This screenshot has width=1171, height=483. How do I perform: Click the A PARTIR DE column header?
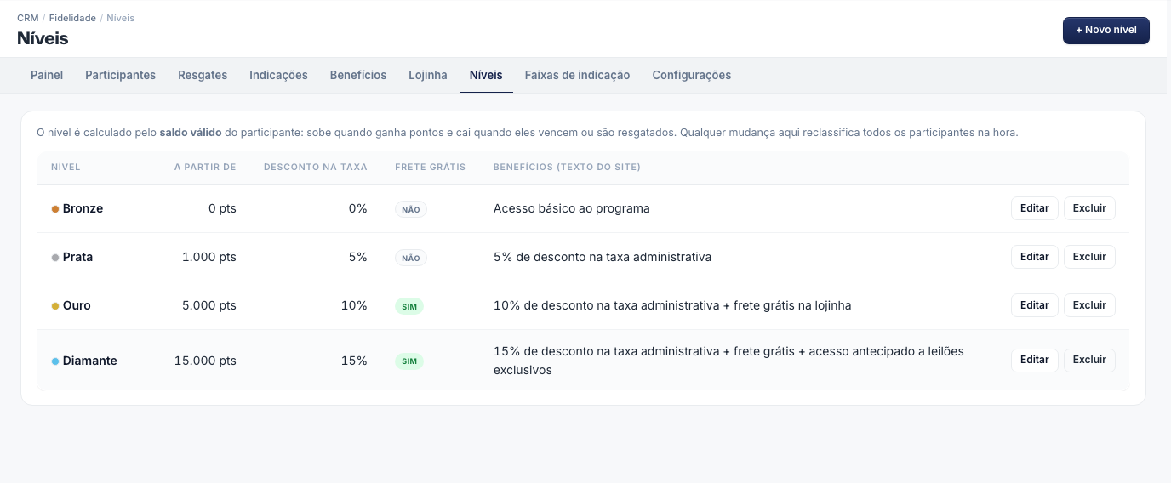pyautogui.click(x=205, y=167)
